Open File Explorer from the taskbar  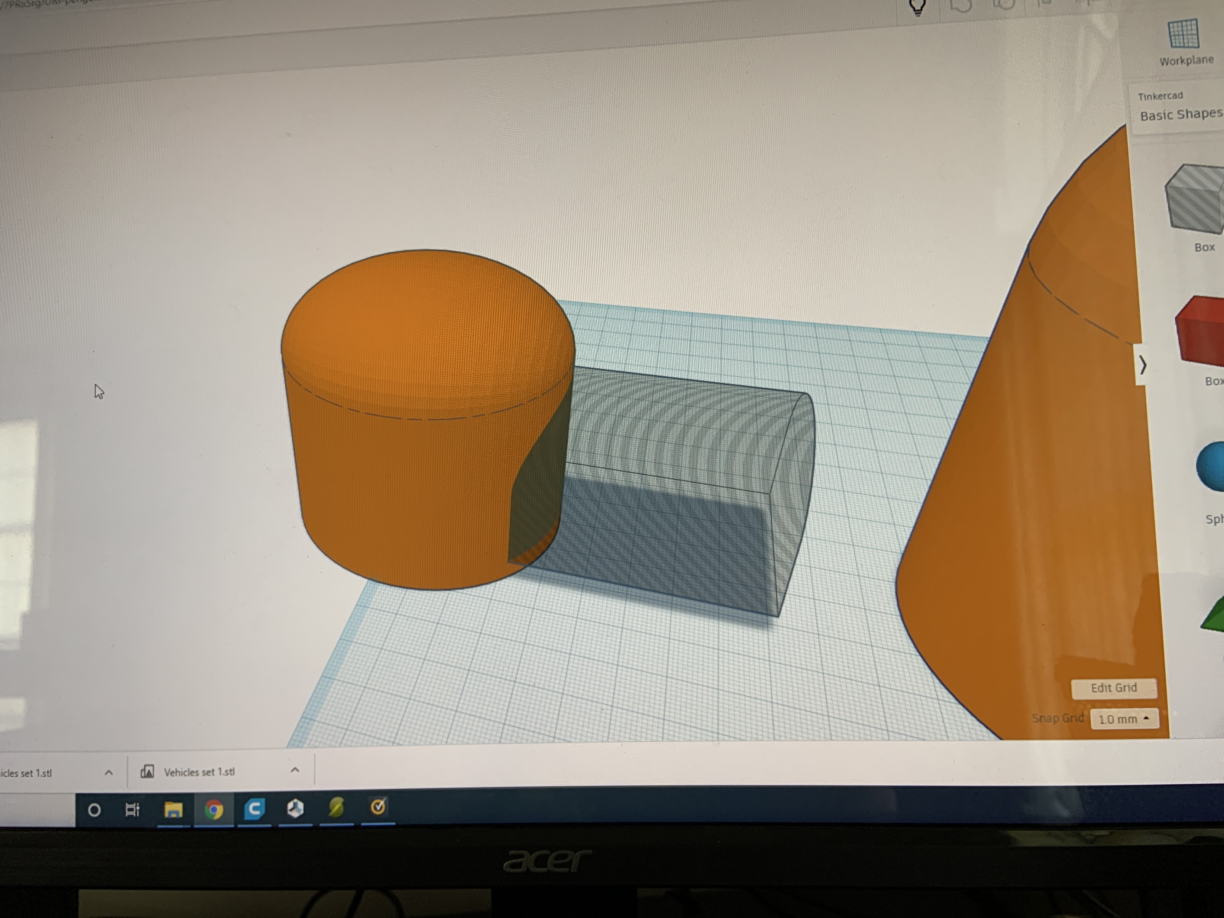click(173, 810)
